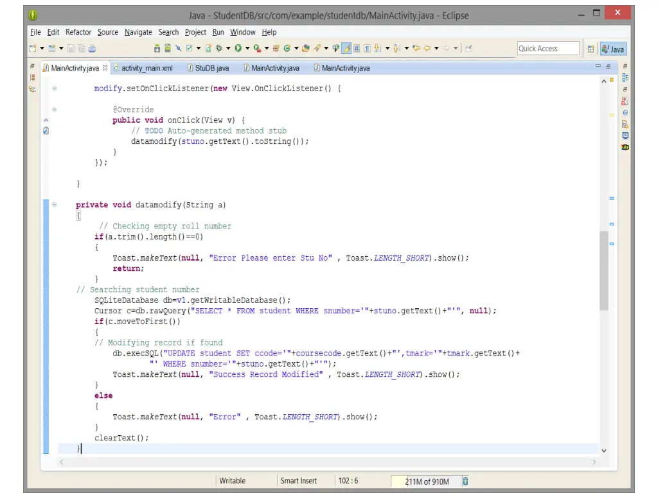Click the Debug bug icon
Image resolution: width=658 pixels, height=493 pixels.
tap(219, 49)
